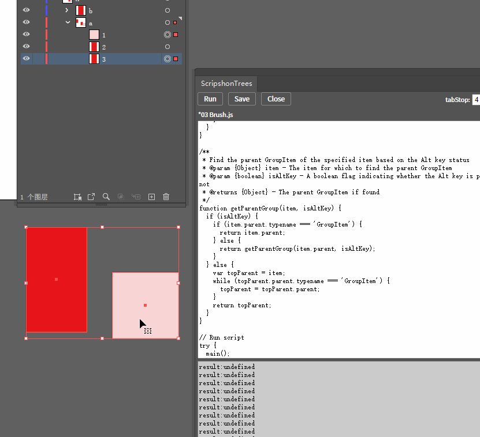Click Create New Sublayer icon
This screenshot has width=480, height=437.
point(136,197)
